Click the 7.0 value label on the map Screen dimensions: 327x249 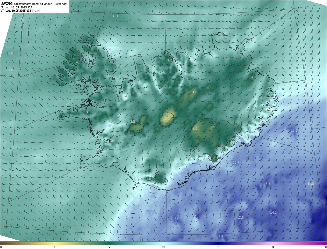point(11,53)
